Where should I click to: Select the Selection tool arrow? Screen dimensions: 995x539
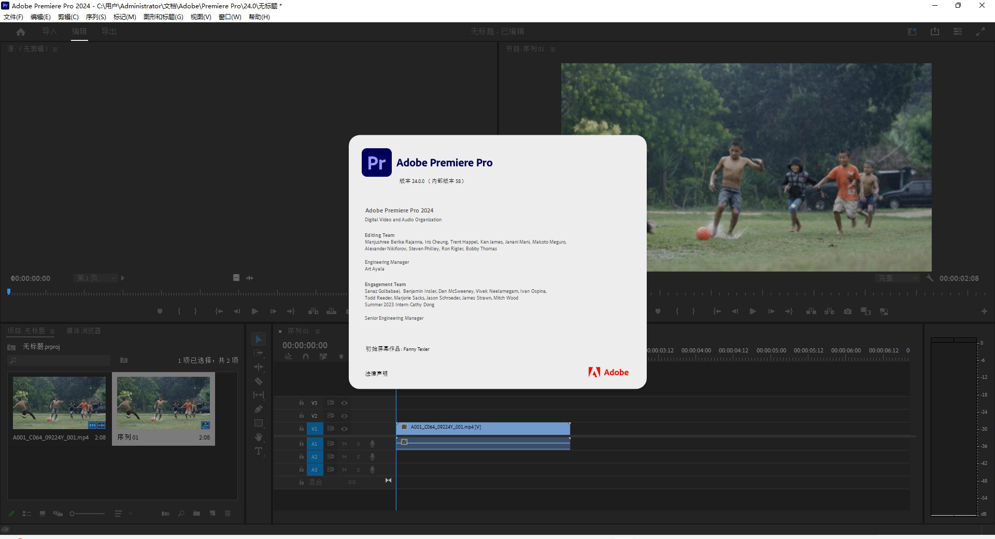tap(259, 339)
